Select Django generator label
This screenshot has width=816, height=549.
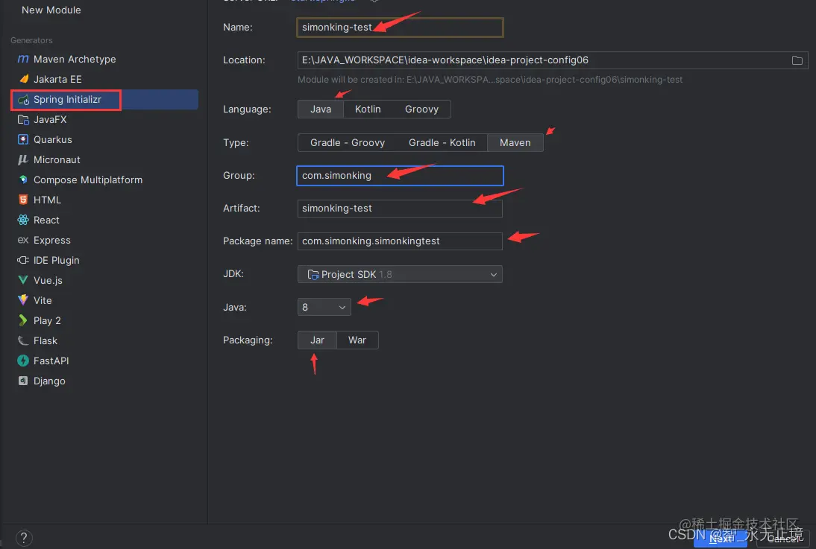(49, 381)
